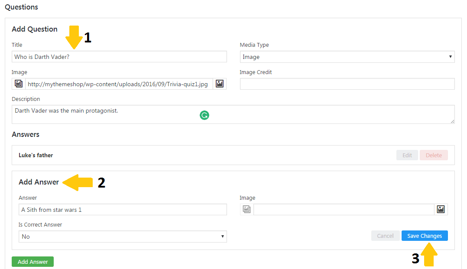The width and height of the screenshot is (467, 269).
Task: Click the image picker icon right of answer Image field
Action: (x=441, y=210)
